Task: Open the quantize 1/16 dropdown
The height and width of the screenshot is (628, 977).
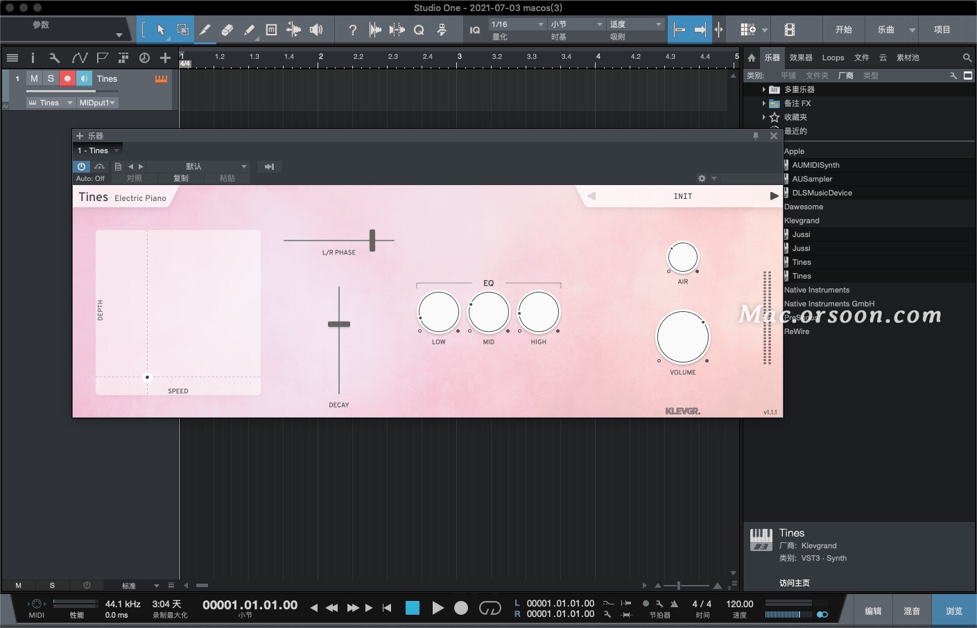Action: coord(517,24)
